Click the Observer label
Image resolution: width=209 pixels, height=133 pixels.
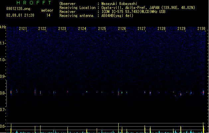tap(67, 4)
